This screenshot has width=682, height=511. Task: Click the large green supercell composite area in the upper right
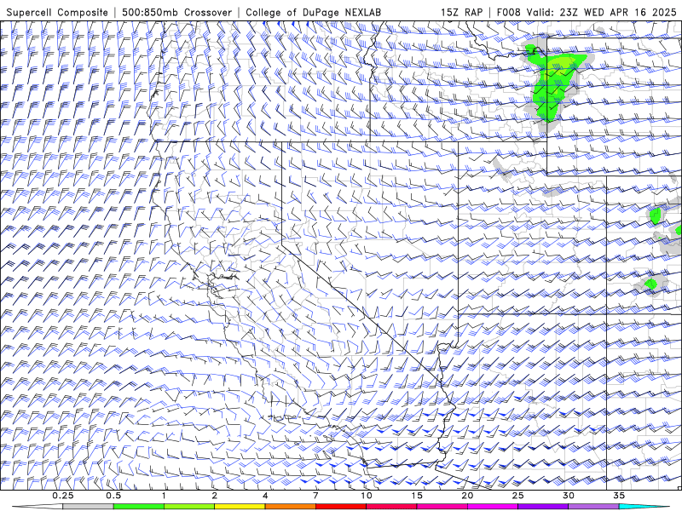click(552, 83)
